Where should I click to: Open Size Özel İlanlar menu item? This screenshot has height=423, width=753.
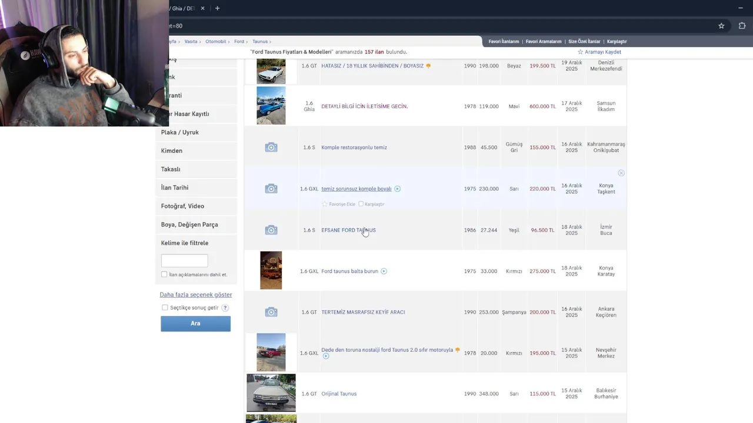click(x=584, y=42)
